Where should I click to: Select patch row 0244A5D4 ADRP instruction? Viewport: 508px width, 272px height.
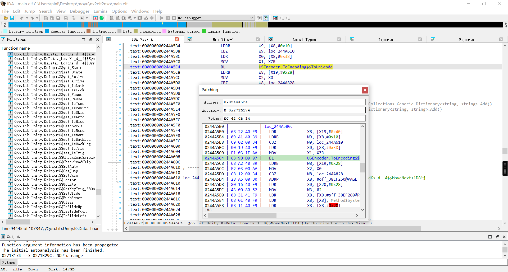pos(281,179)
